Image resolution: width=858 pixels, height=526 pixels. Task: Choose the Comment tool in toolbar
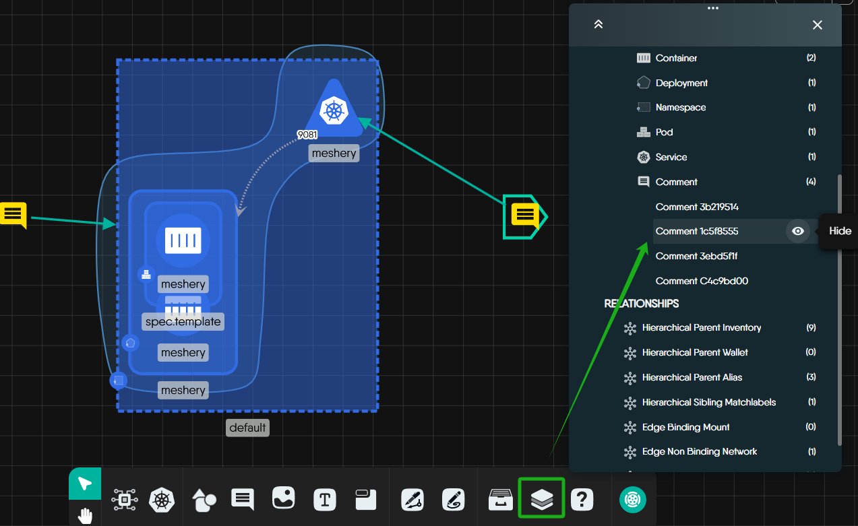click(x=243, y=499)
